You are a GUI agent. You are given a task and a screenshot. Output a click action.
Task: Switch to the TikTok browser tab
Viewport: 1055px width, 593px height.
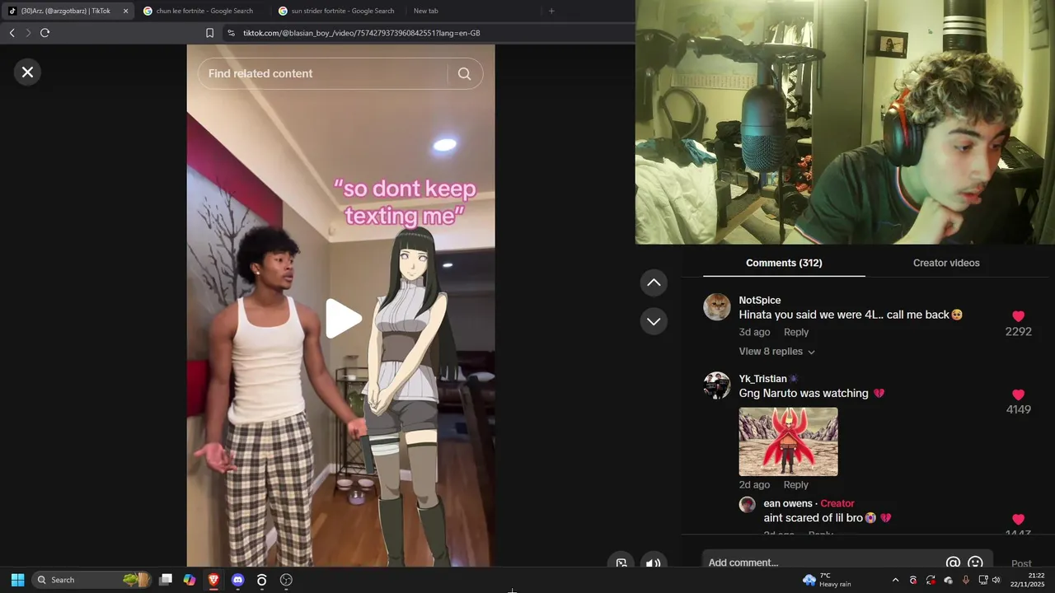[x=66, y=11]
